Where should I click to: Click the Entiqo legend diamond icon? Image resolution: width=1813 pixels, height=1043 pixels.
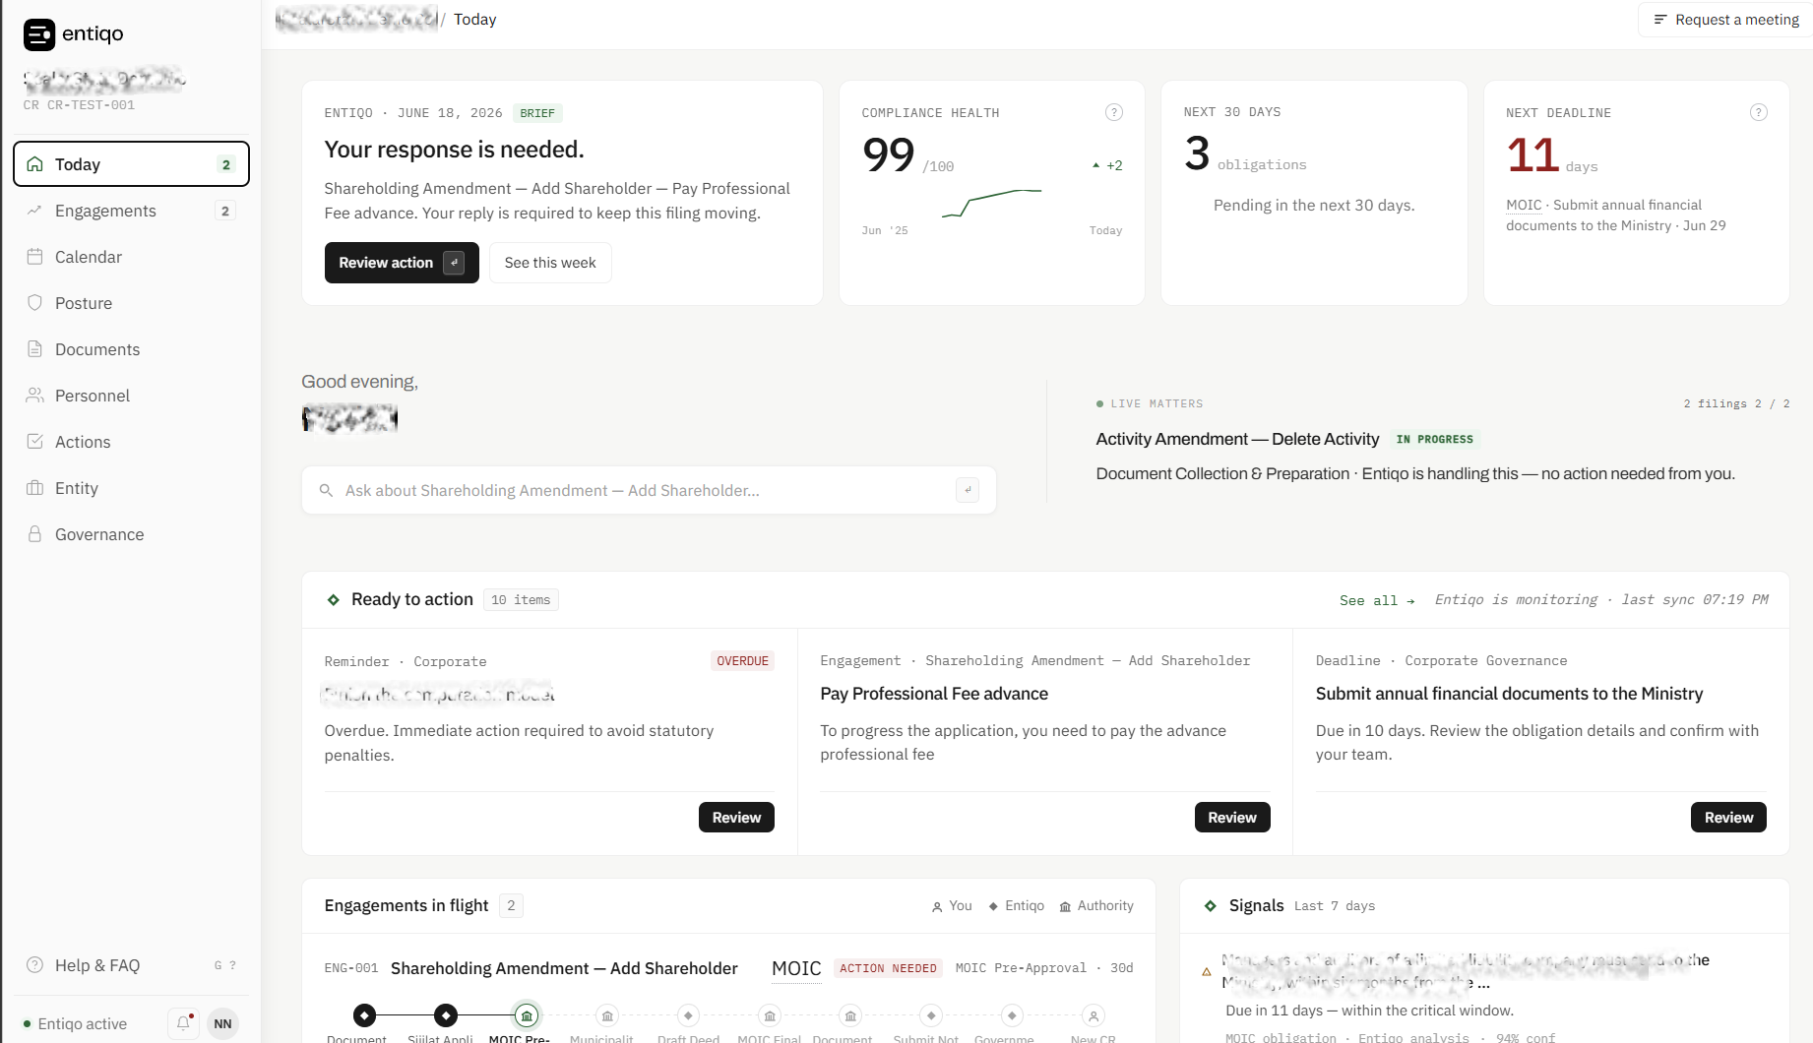click(993, 906)
